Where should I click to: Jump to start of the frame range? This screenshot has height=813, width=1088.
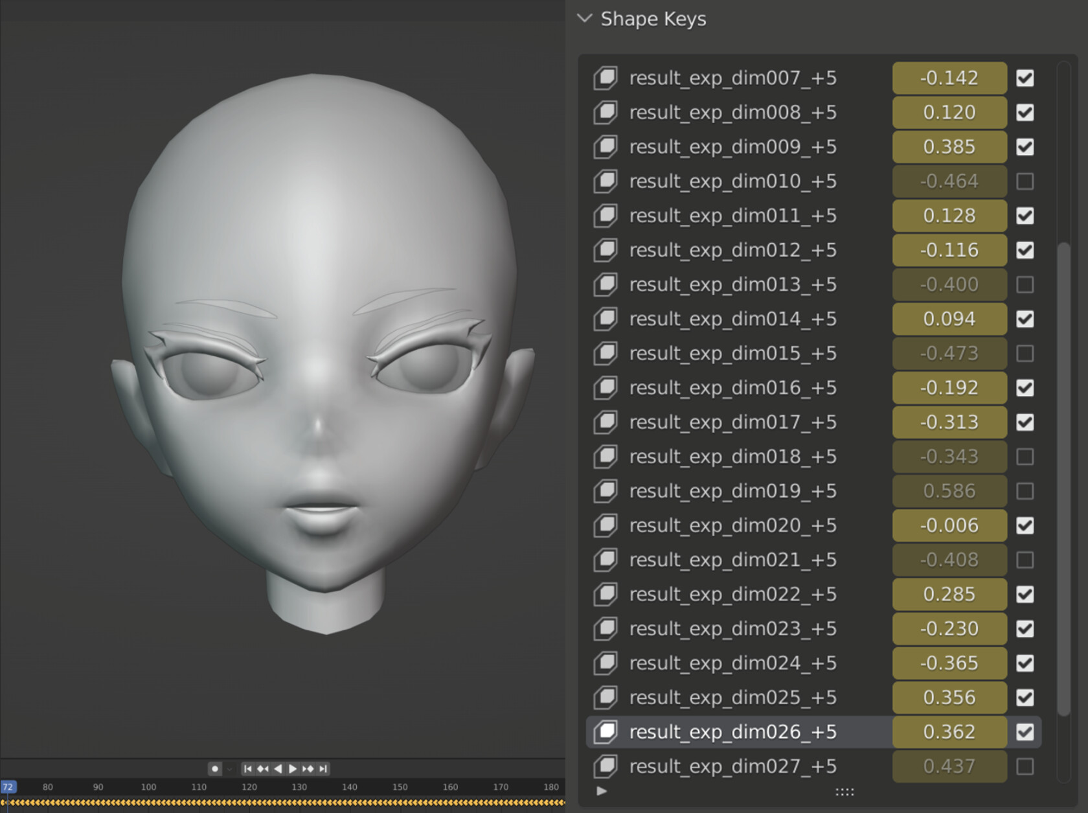tap(248, 768)
